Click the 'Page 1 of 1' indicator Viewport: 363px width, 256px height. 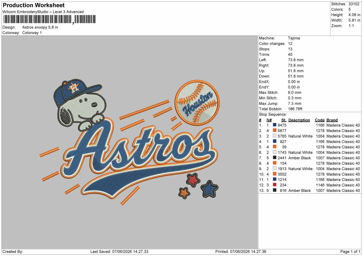tap(350, 251)
